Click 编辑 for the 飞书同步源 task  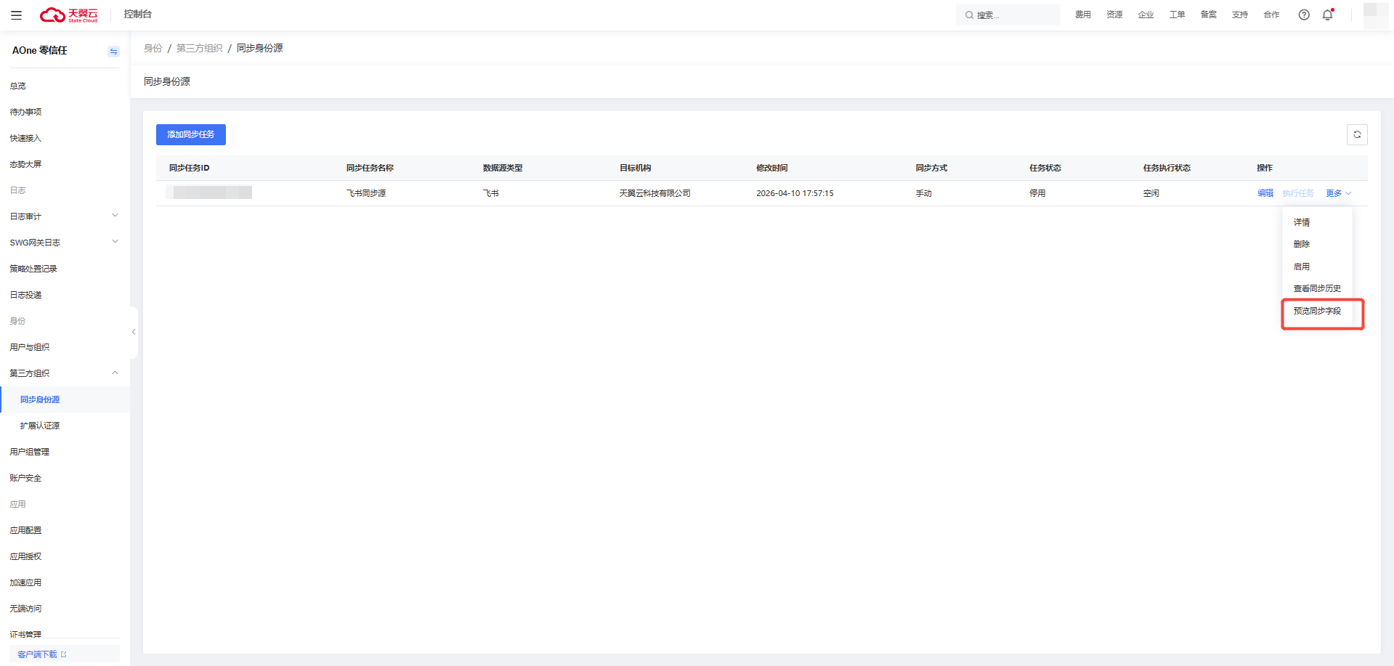click(x=1265, y=193)
